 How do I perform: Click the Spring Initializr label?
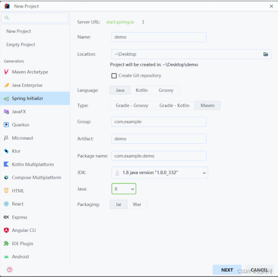[28, 99]
